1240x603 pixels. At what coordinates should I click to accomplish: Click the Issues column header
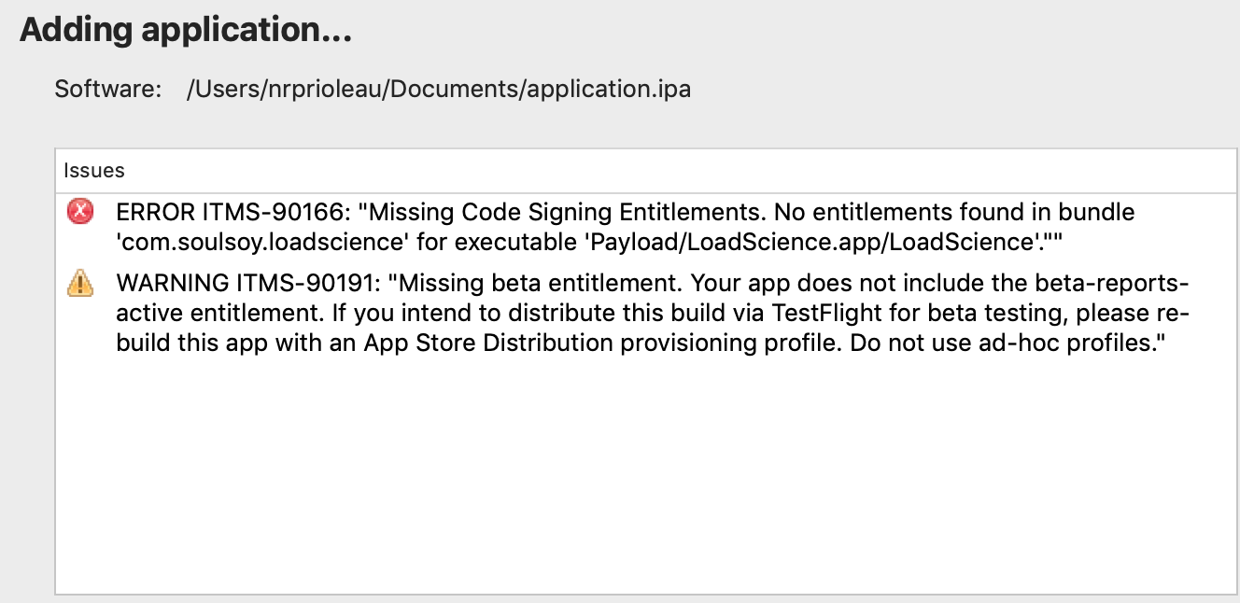point(94,171)
